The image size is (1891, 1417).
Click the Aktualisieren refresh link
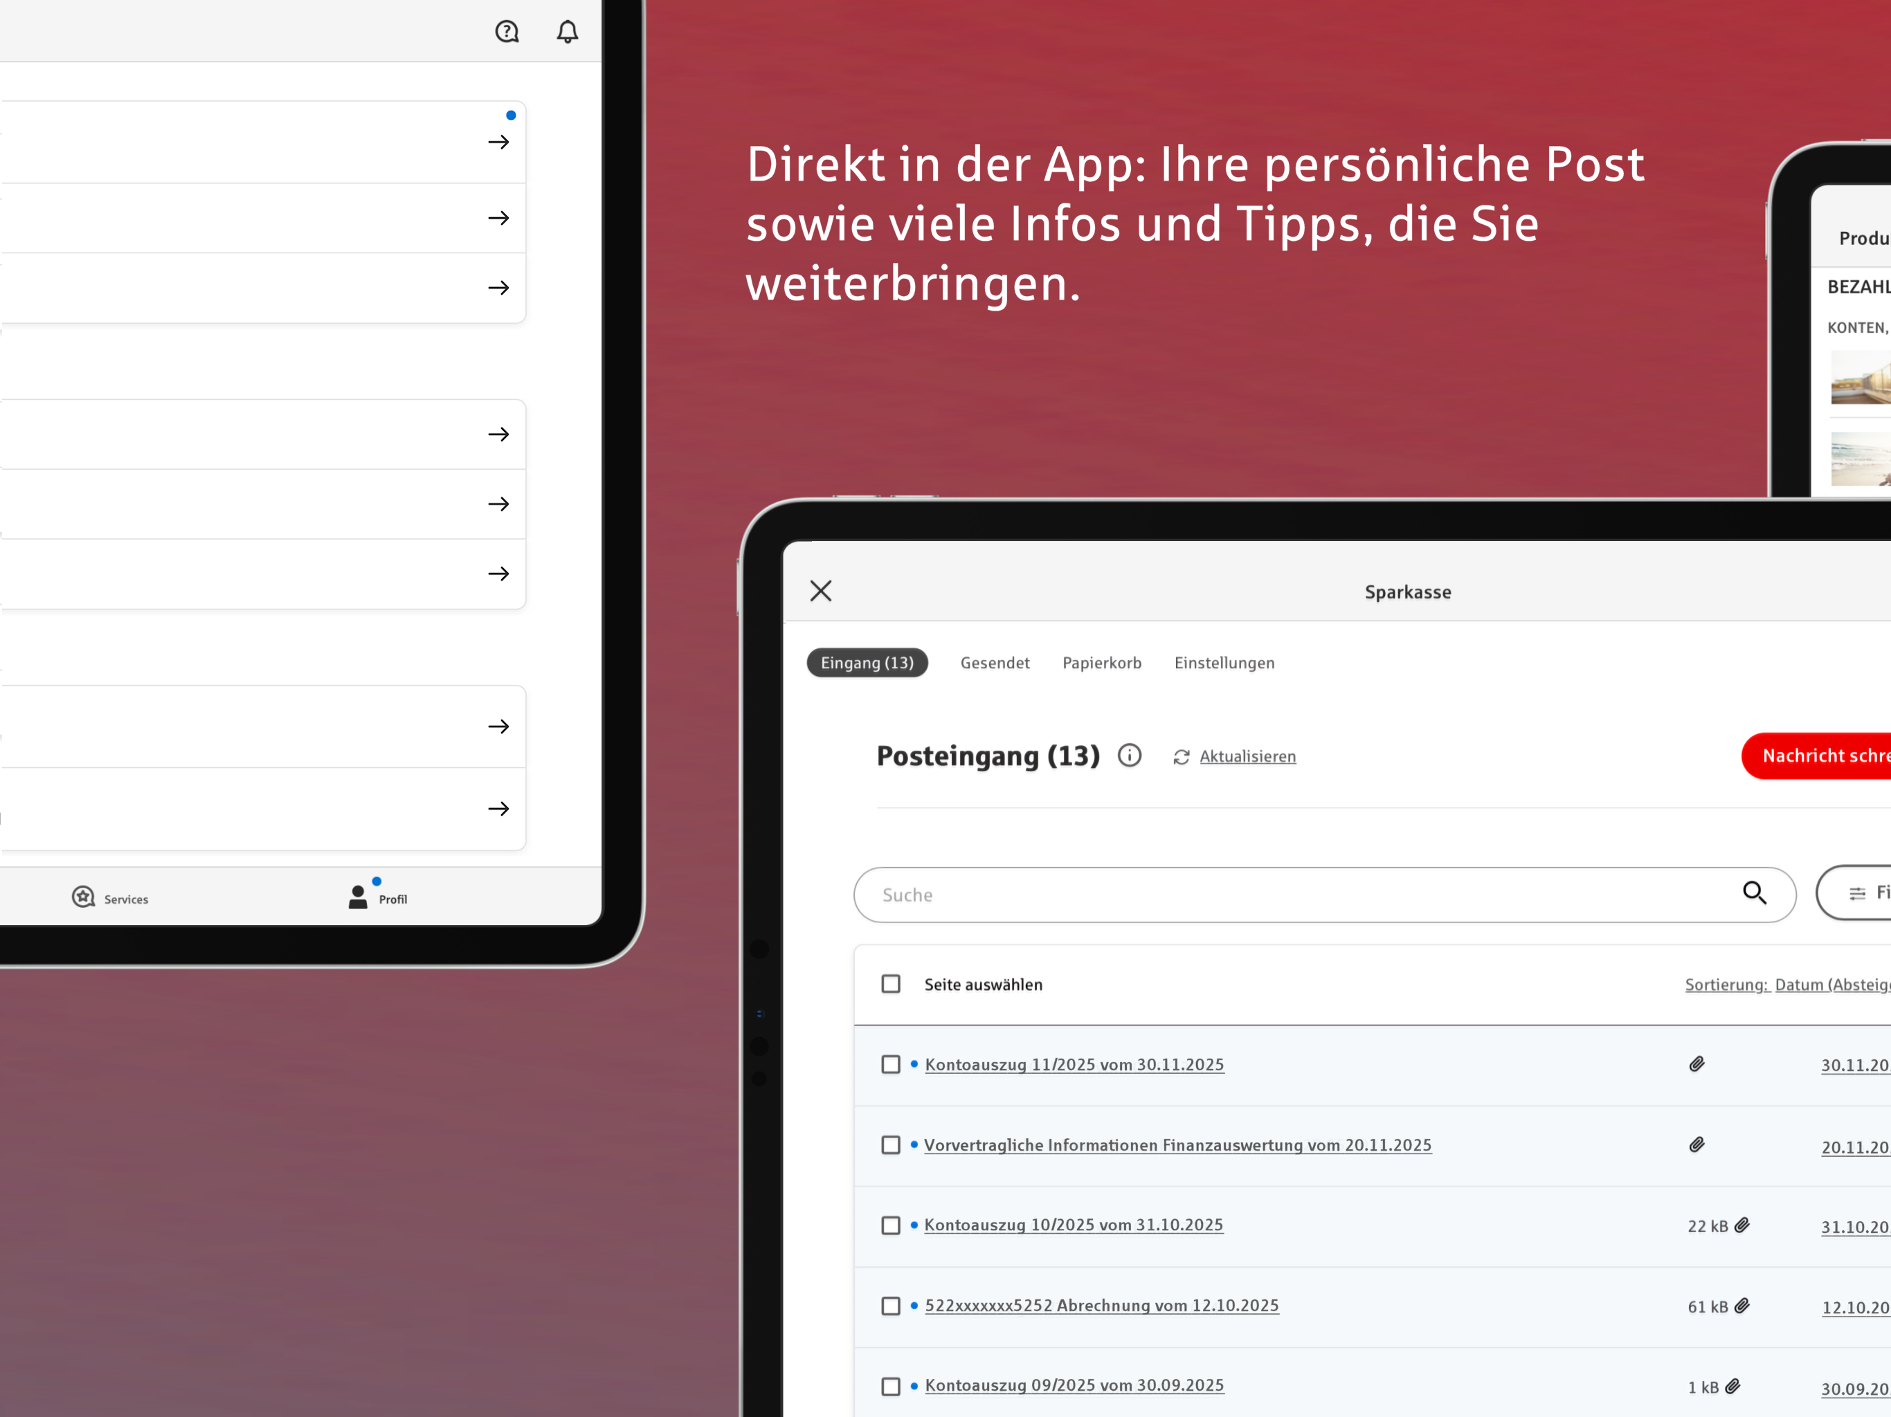click(1247, 756)
